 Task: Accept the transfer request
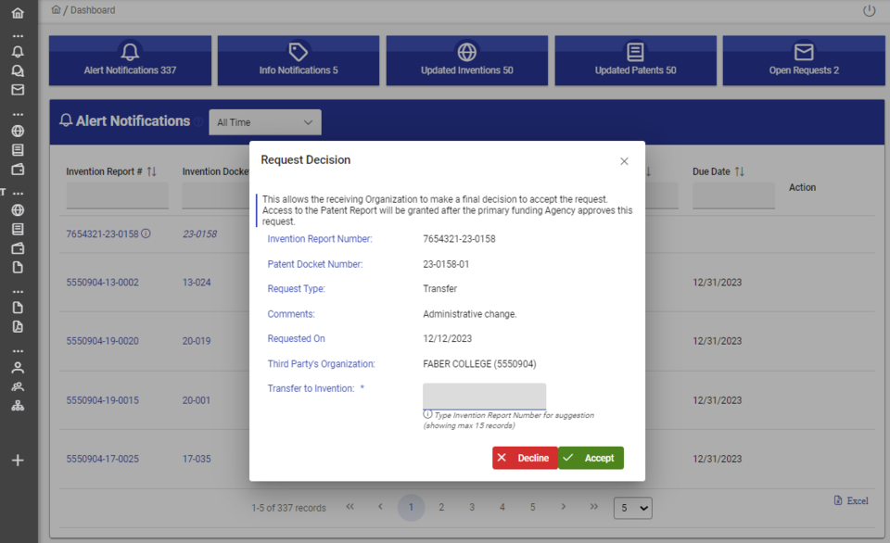pos(591,458)
